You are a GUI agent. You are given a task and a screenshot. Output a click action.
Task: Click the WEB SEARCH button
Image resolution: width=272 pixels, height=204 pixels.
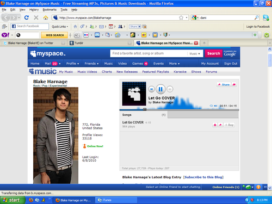(55, 35)
